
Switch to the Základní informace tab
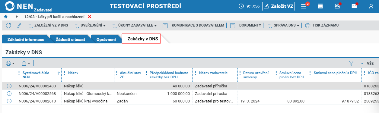tap(26, 39)
